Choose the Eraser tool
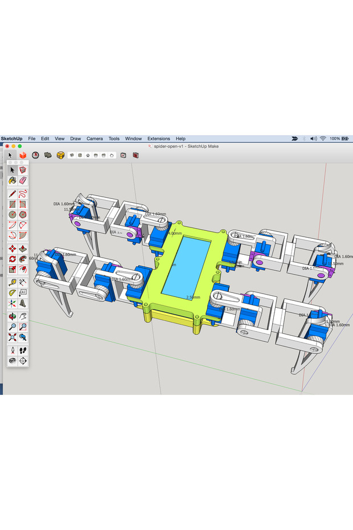 (23, 181)
